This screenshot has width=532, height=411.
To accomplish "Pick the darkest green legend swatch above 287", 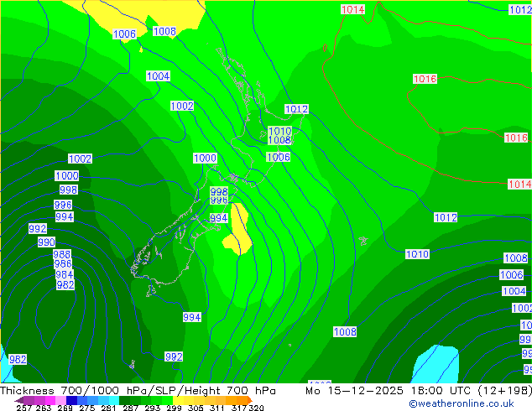I will 124,400.
